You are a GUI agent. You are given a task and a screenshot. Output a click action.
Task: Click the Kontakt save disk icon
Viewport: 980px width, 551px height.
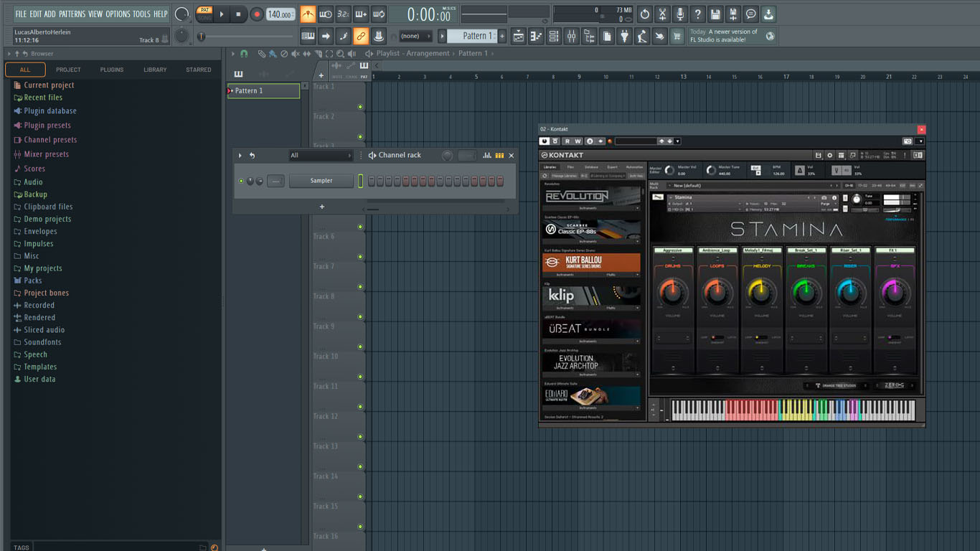[x=818, y=155]
